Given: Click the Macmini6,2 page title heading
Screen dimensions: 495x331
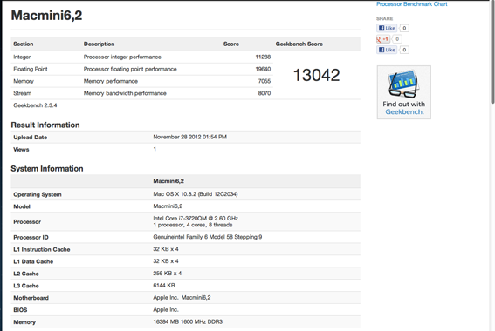Looking at the screenshot, I should pyautogui.click(x=46, y=16).
